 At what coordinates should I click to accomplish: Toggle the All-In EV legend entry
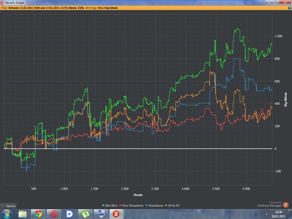(172, 205)
